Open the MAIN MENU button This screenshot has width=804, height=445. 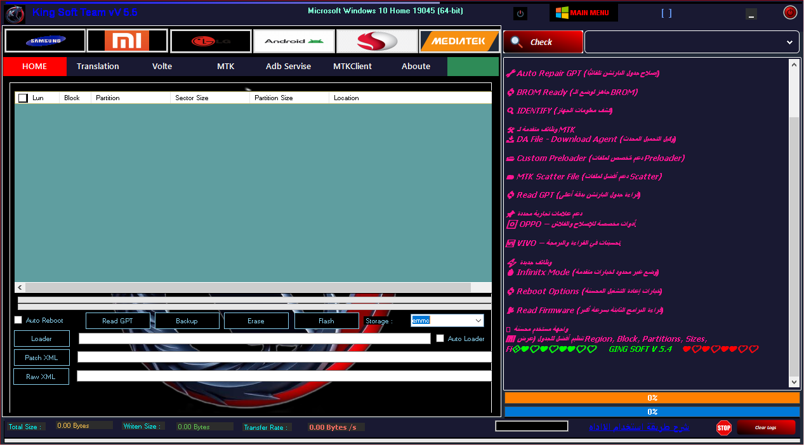584,13
